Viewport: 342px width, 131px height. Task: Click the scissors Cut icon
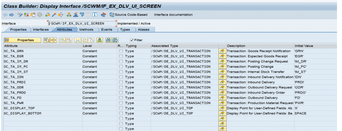point(77,40)
